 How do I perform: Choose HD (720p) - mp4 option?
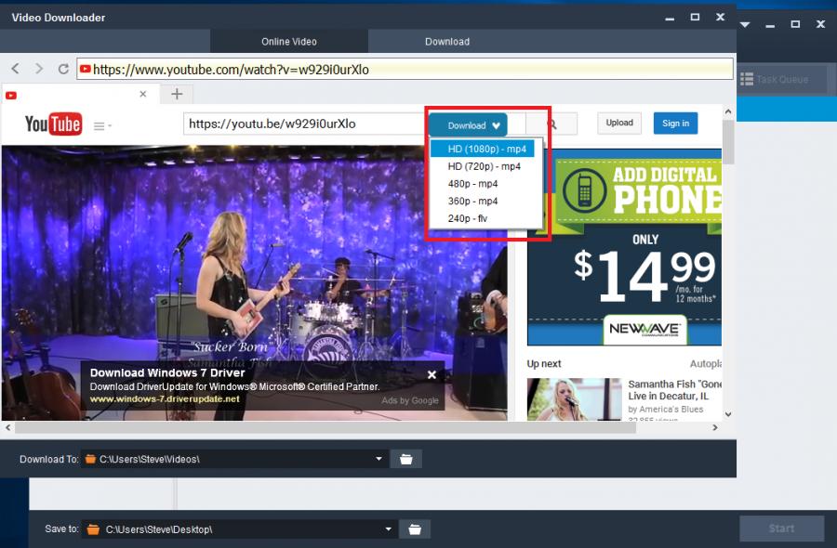[486, 166]
